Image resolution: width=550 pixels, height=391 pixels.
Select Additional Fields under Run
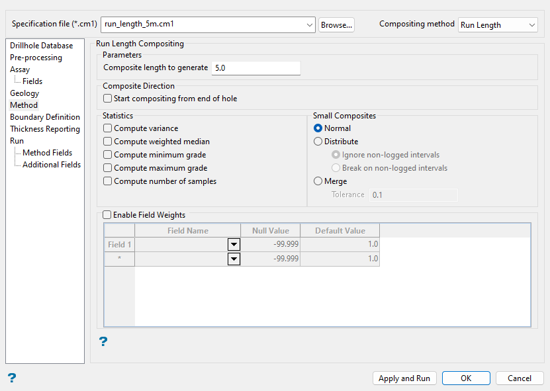tap(52, 165)
